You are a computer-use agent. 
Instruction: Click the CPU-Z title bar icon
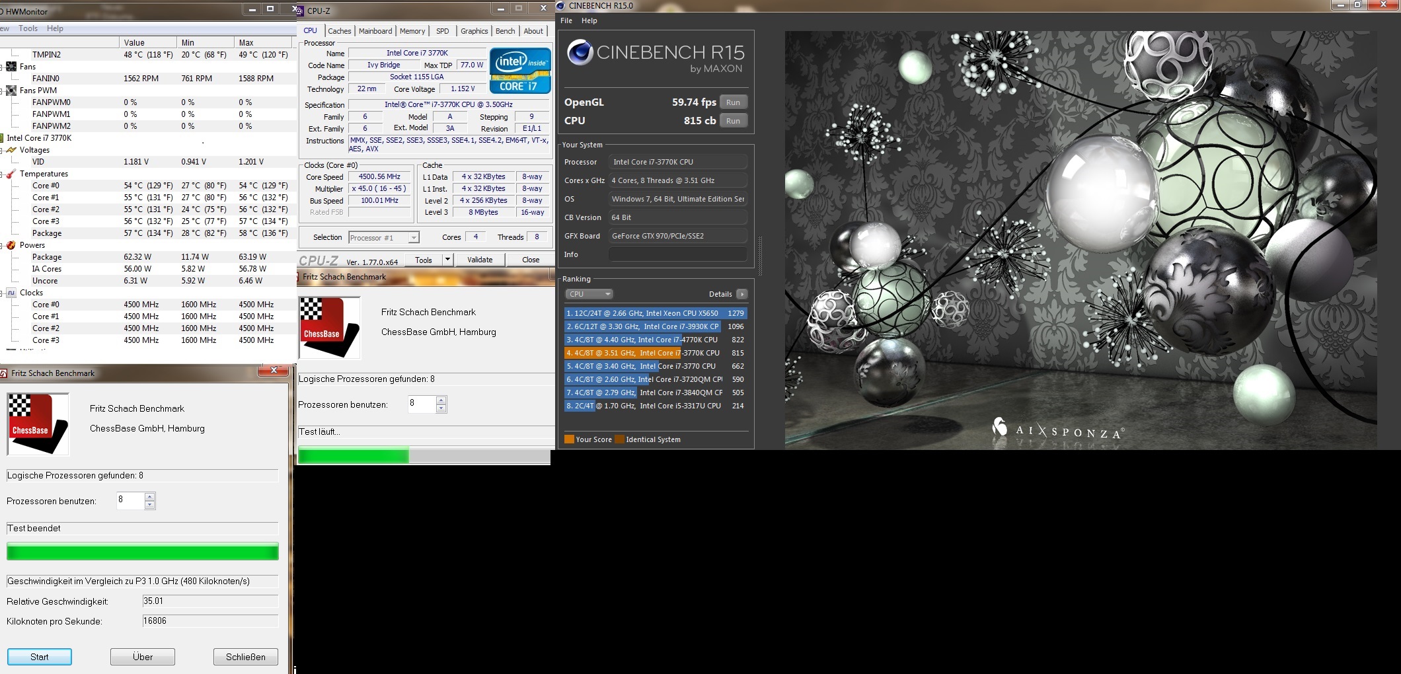point(300,11)
